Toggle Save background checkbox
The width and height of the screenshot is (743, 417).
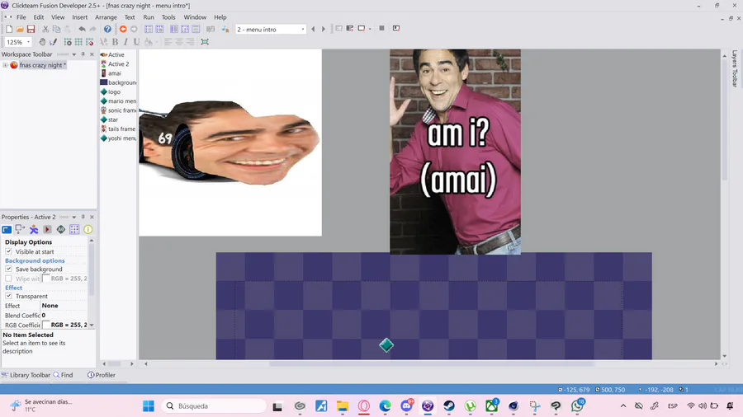(8, 269)
